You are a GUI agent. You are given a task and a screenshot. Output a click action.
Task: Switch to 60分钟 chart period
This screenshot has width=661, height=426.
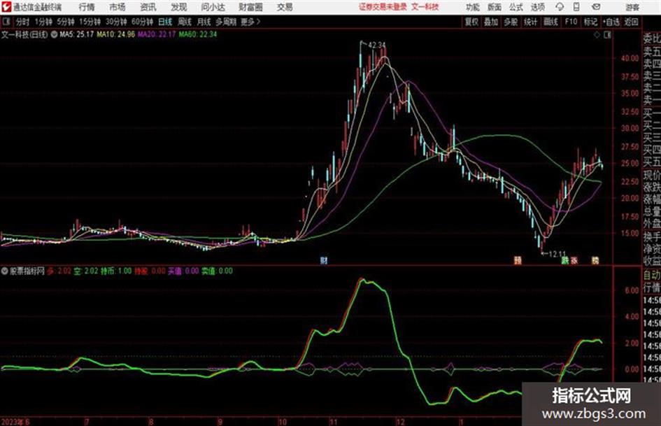(x=142, y=22)
